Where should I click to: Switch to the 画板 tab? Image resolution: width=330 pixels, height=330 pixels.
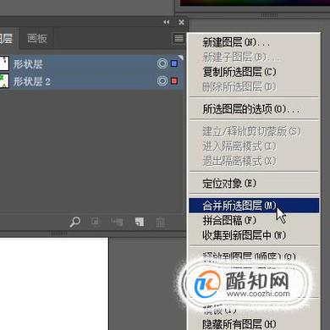pos(37,38)
